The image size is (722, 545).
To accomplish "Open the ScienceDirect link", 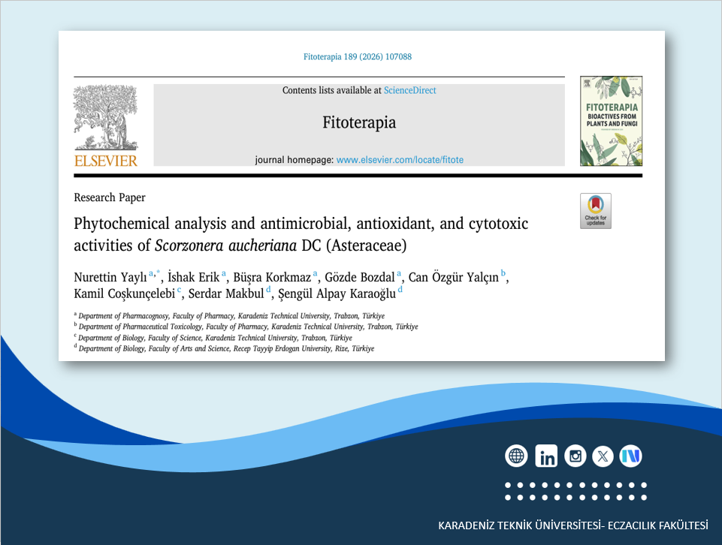I will click(409, 90).
